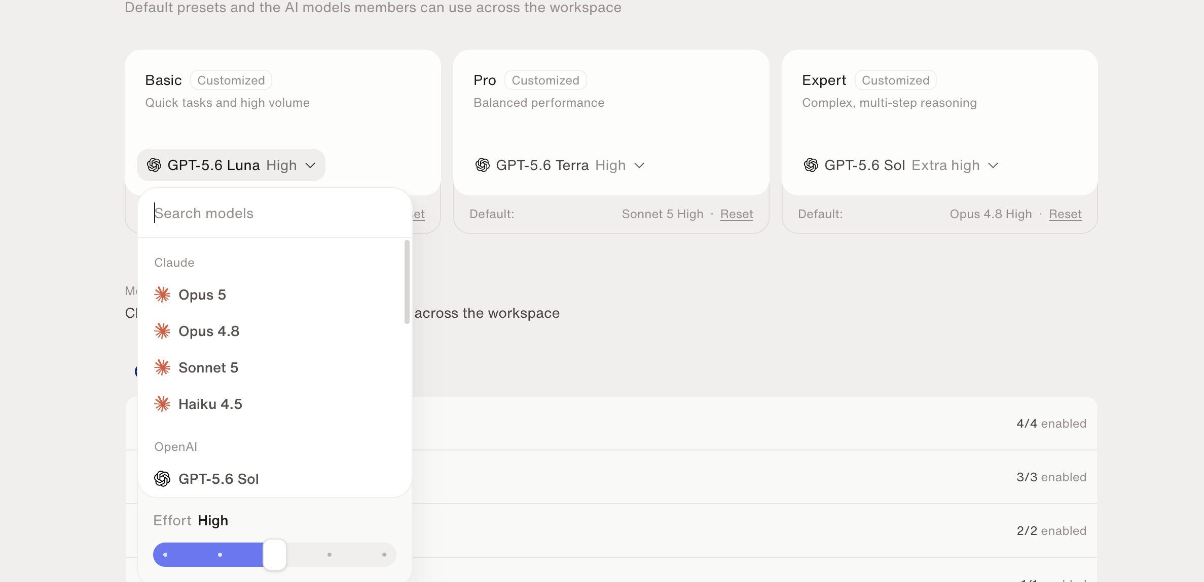Set Effort slider to the lowest dot
1204x582 pixels.
pyautogui.click(x=165, y=555)
